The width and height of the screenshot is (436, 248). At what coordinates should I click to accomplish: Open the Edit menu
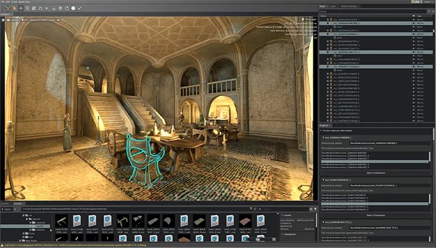pos(8,2)
